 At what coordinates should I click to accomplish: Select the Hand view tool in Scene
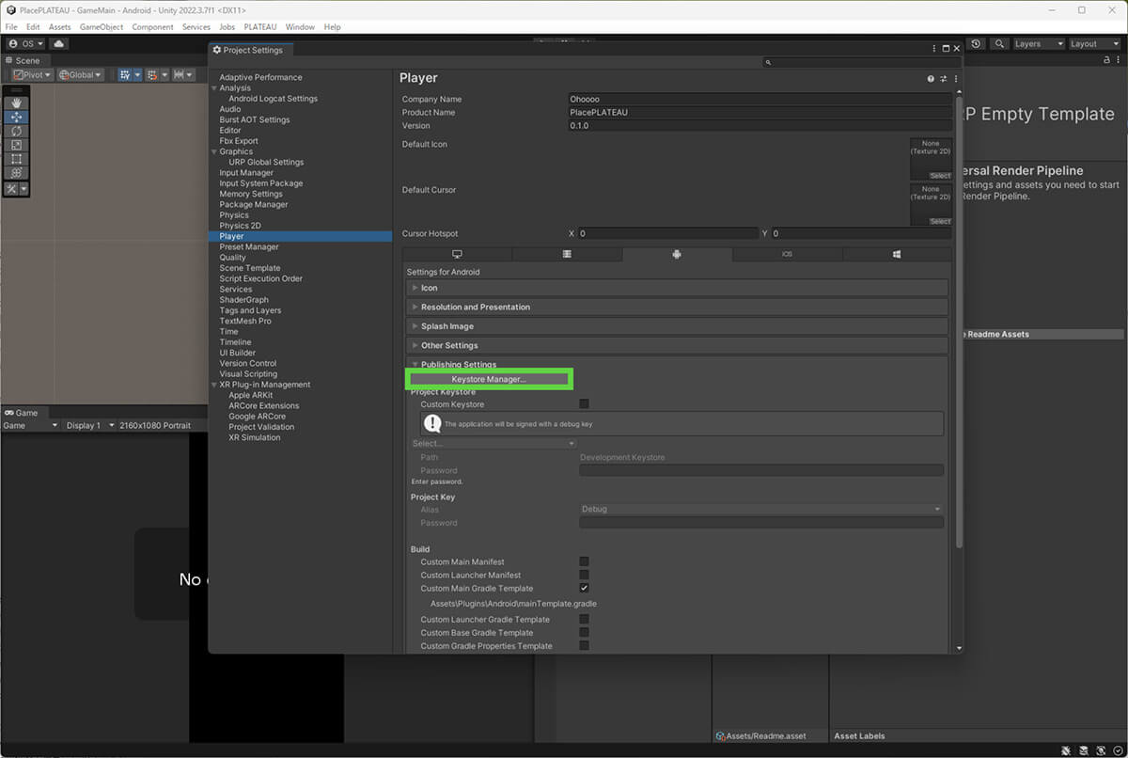point(16,103)
